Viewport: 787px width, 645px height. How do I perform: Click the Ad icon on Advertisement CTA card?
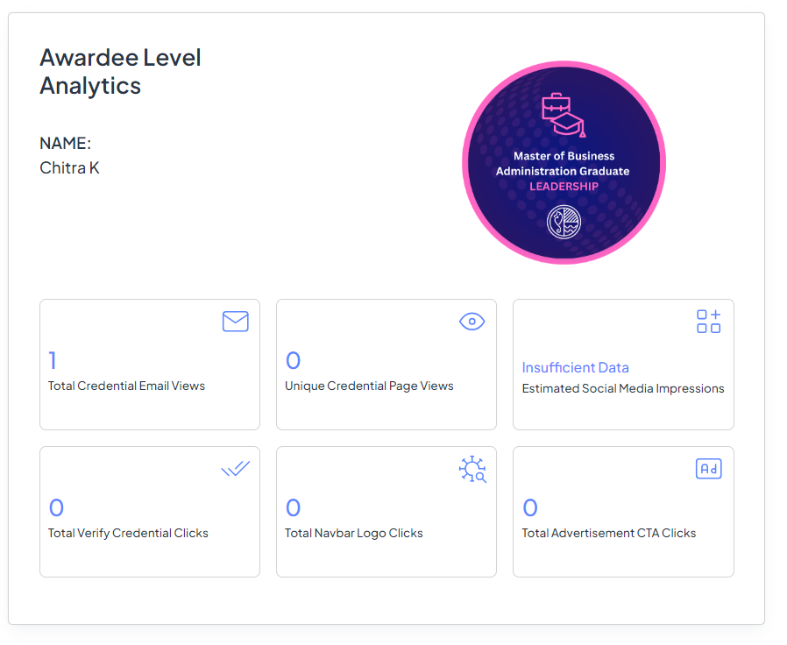point(709,469)
